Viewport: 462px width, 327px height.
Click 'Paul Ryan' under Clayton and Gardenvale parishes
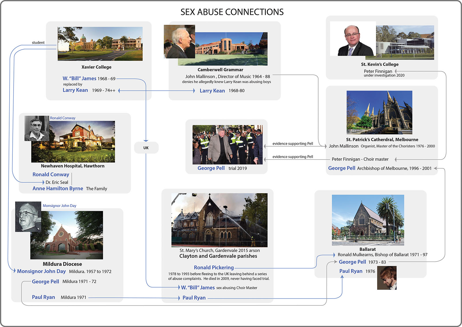pyautogui.click(x=194, y=298)
